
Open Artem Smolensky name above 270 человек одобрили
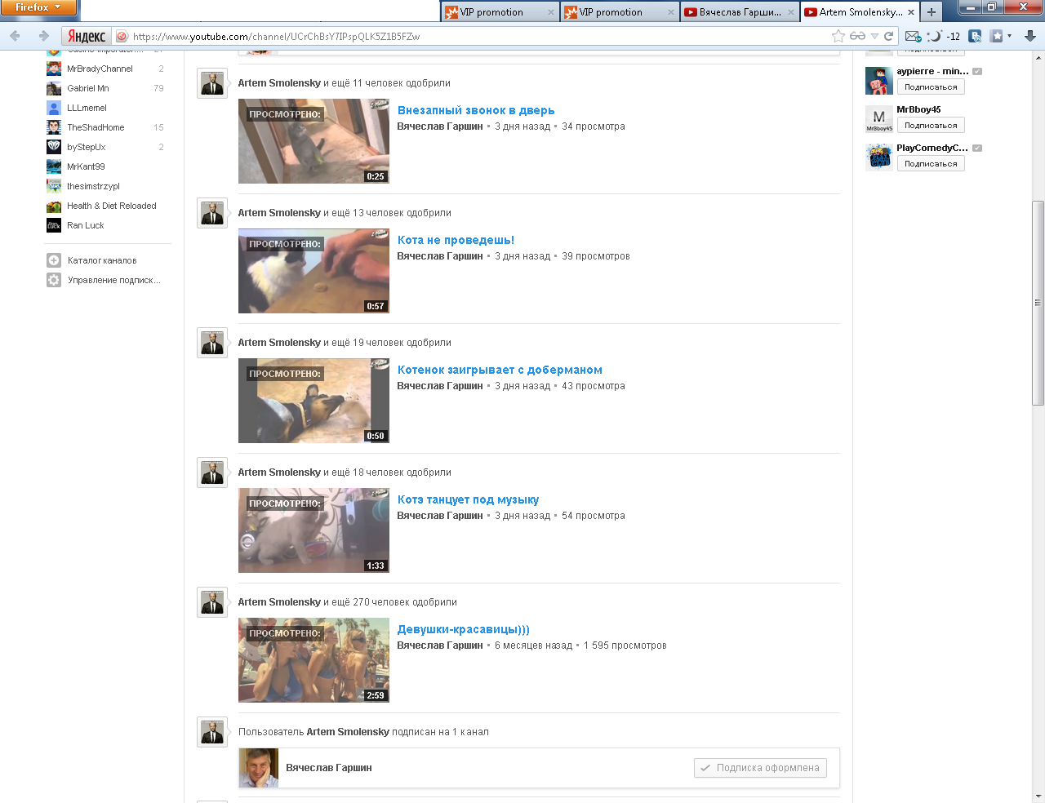pos(279,602)
